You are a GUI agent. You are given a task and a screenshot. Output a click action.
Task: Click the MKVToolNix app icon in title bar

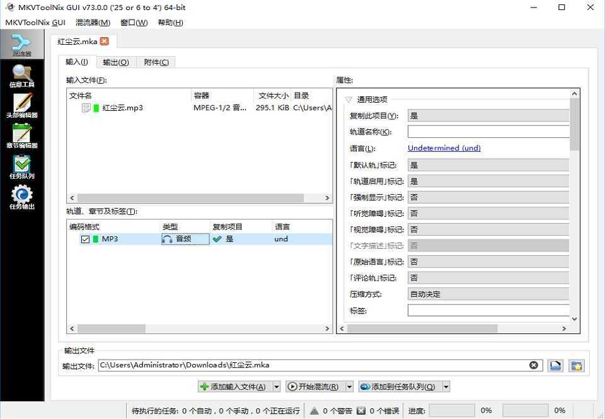pos(9,7)
